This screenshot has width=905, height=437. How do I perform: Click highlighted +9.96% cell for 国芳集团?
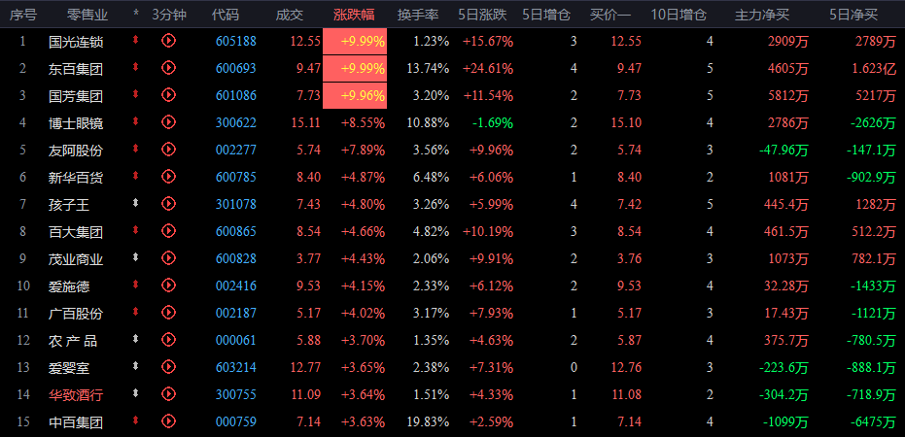click(x=355, y=95)
